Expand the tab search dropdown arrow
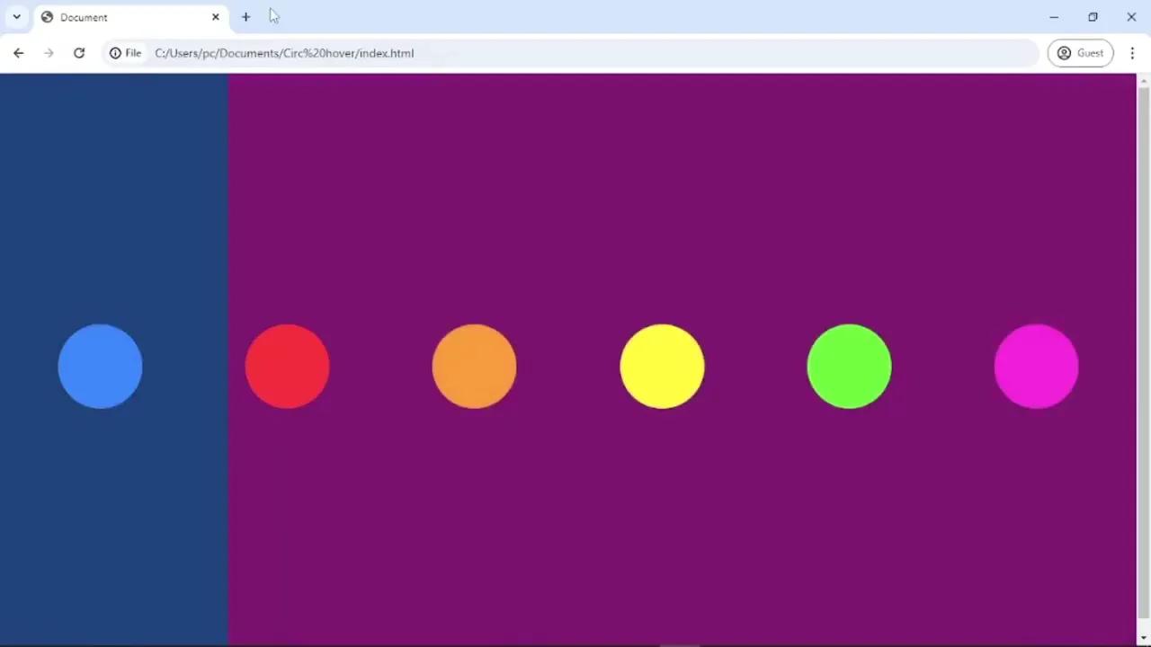1151x647 pixels. tap(16, 17)
